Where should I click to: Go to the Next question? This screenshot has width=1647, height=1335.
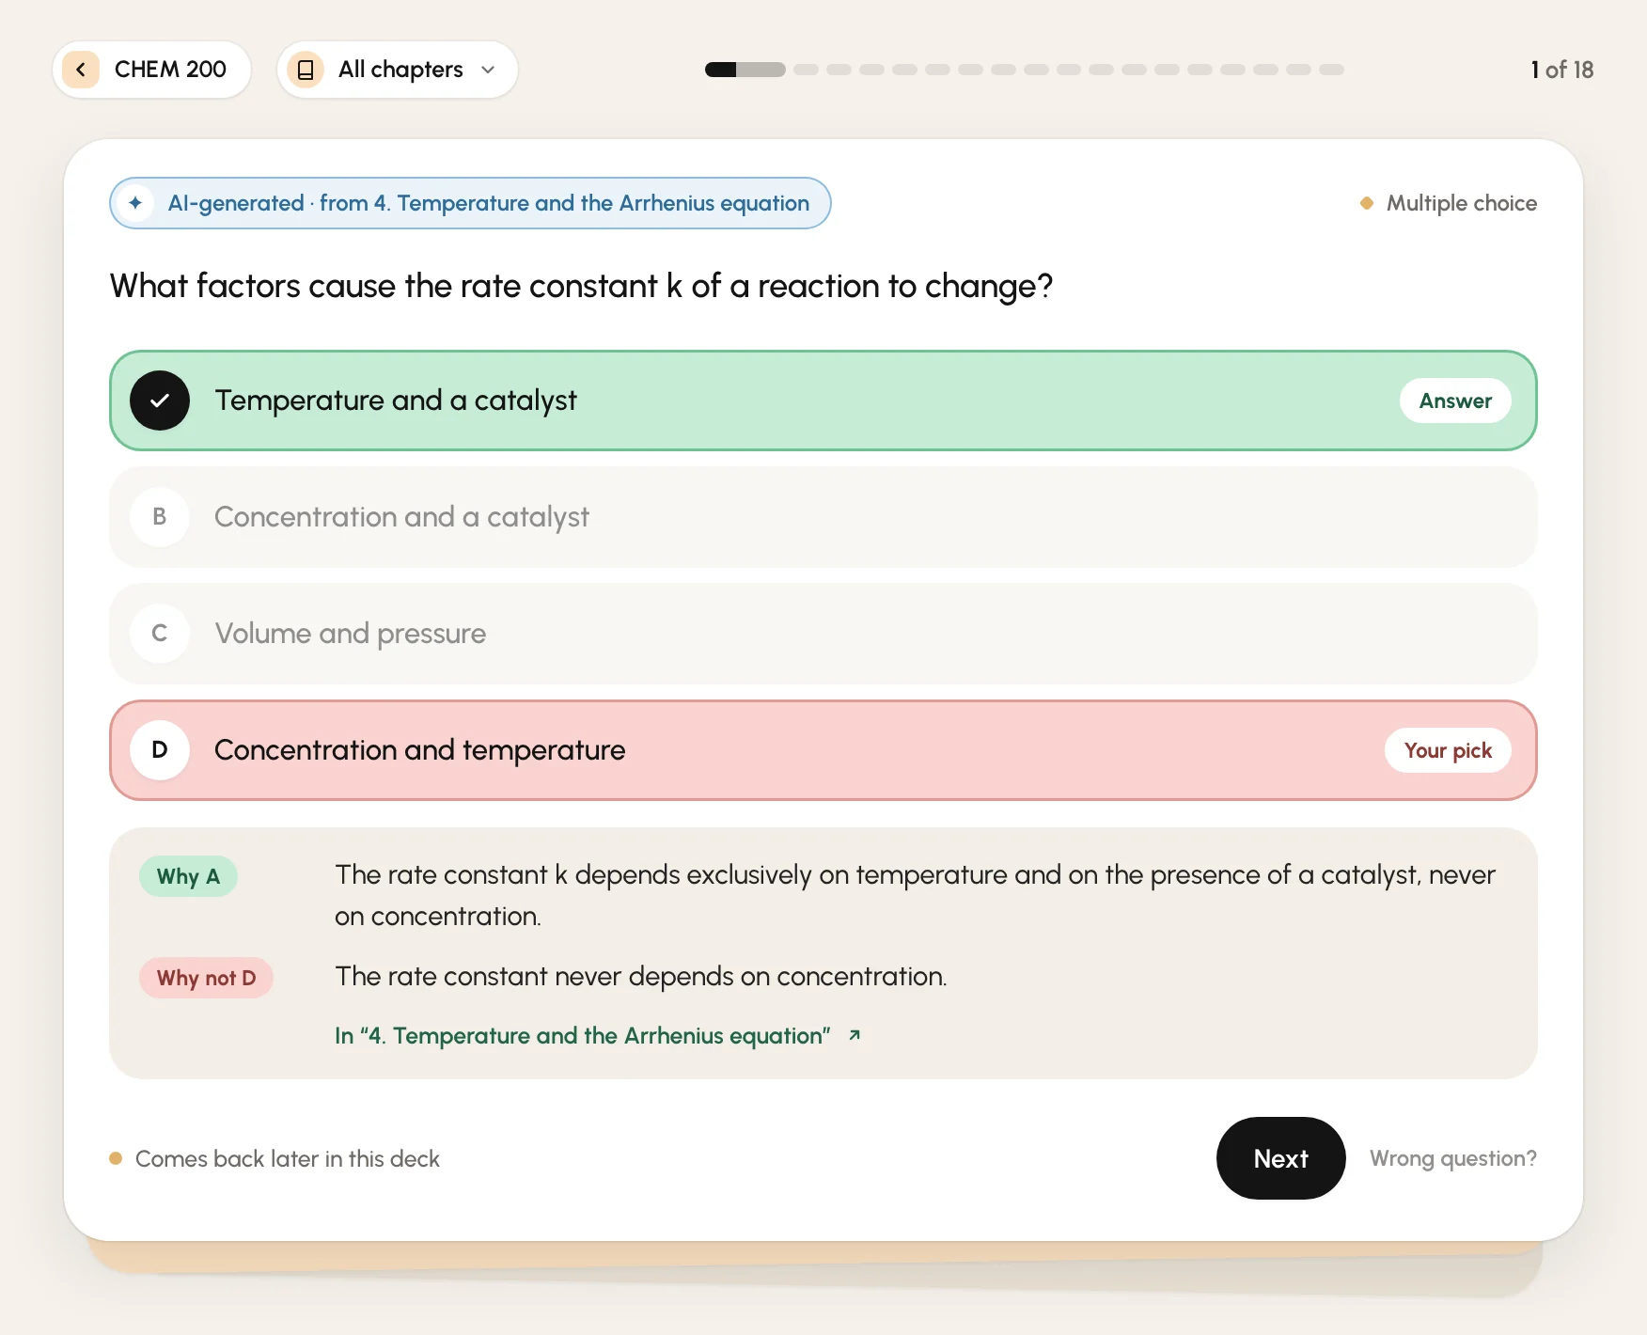point(1280,1158)
